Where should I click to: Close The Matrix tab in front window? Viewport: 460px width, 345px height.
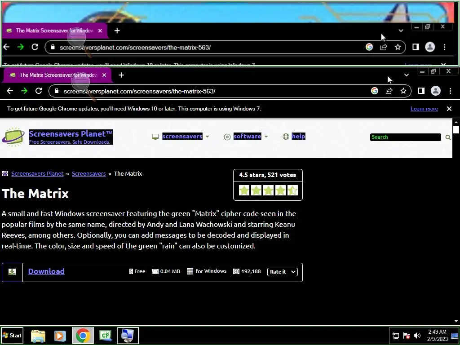(x=104, y=75)
